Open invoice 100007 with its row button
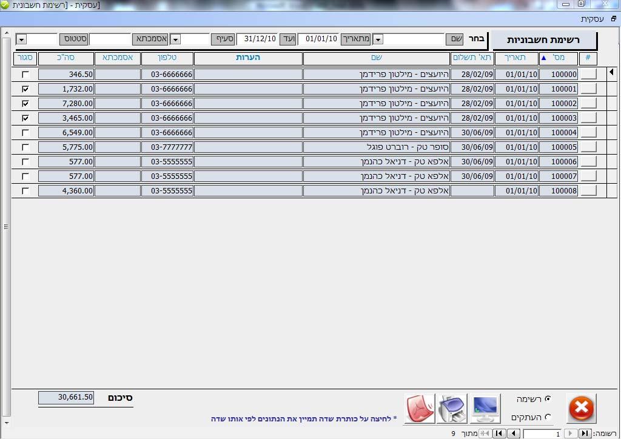This screenshot has height=439, width=621. (588, 176)
